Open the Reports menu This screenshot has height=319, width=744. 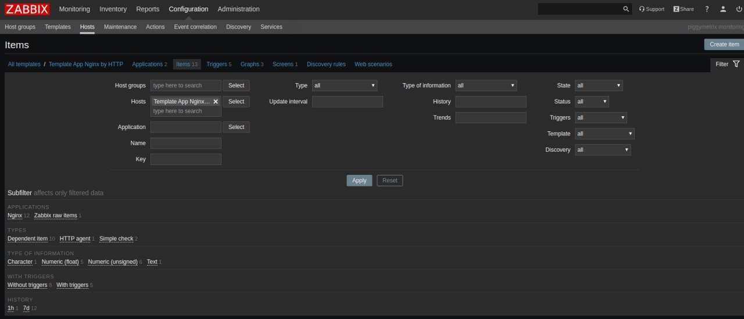pyautogui.click(x=148, y=9)
